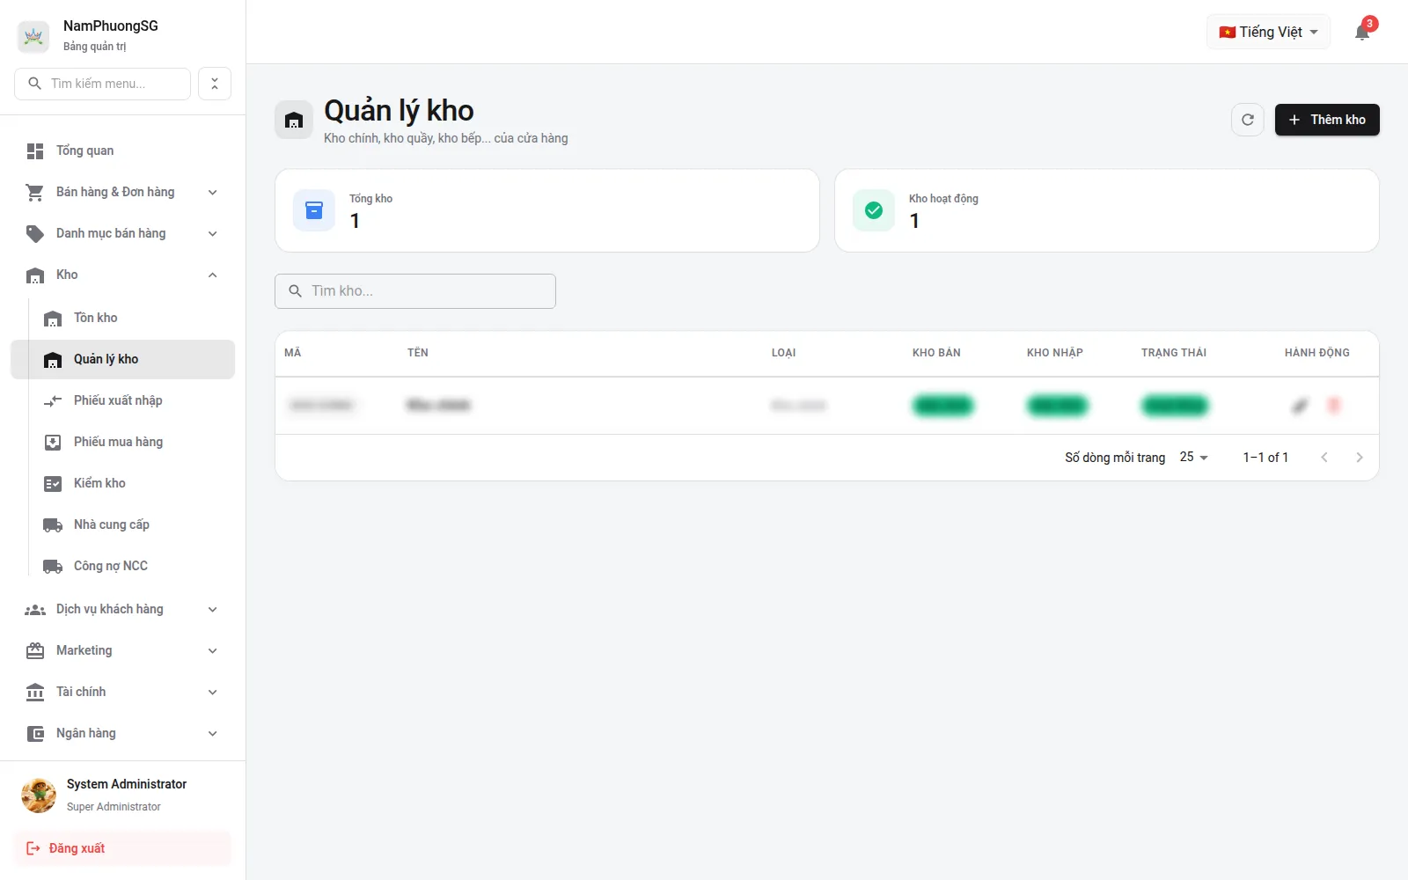
Task: Select Quản lý kho menu item
Action: [123, 359]
